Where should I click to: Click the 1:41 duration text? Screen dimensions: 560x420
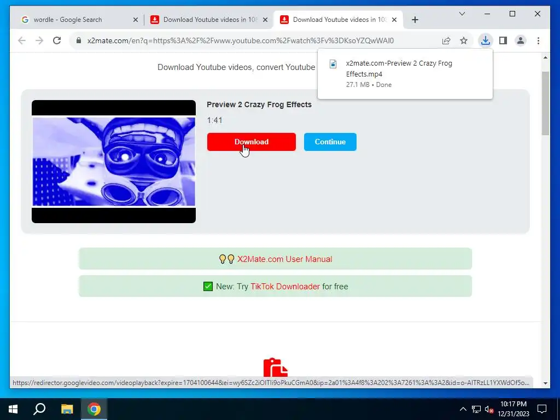(x=214, y=120)
